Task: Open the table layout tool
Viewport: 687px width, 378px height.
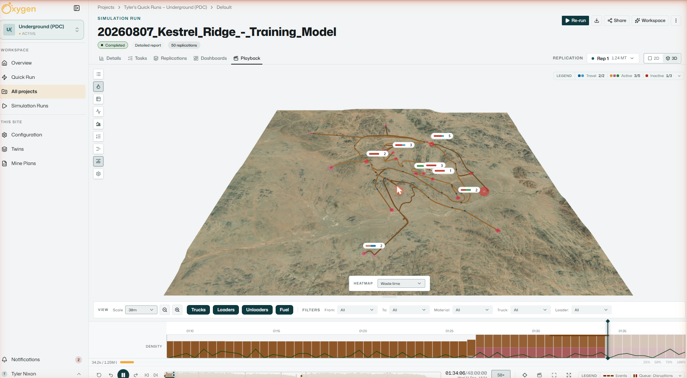Action: (98, 99)
